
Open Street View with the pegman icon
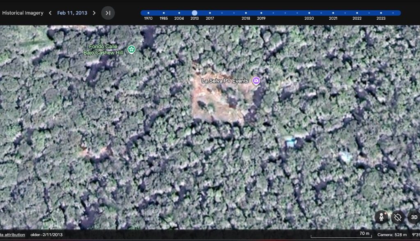(x=381, y=217)
